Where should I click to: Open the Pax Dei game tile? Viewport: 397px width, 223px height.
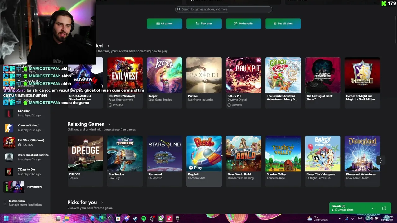tap(204, 83)
